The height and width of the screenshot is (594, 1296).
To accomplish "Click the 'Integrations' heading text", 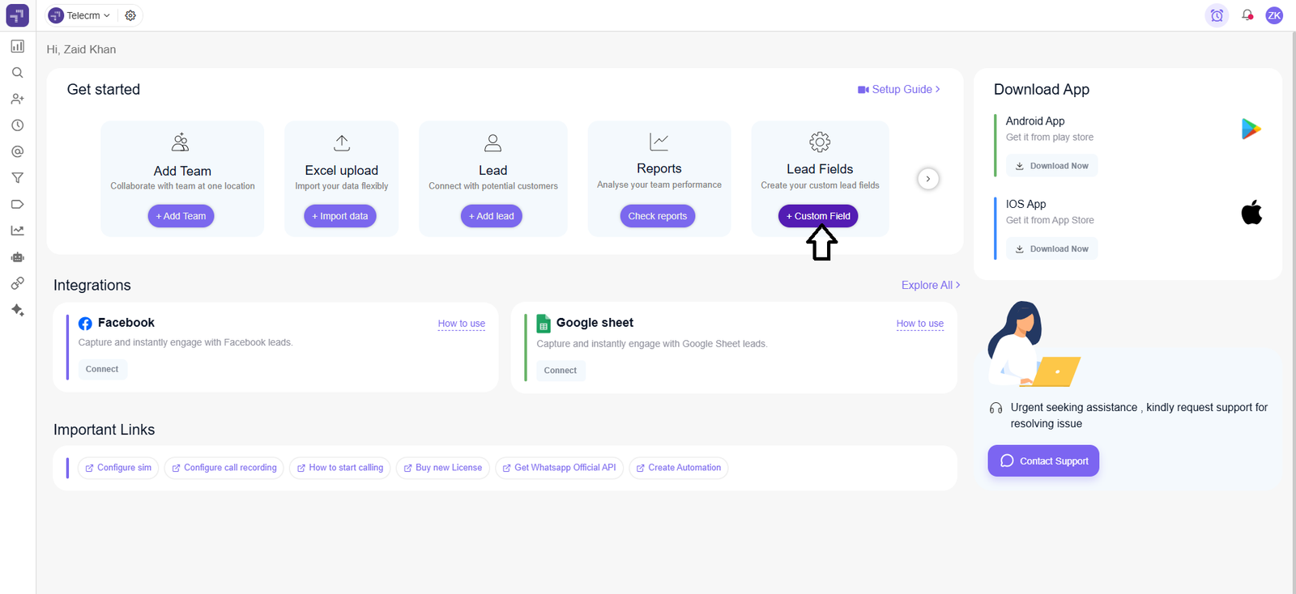I will coord(92,285).
